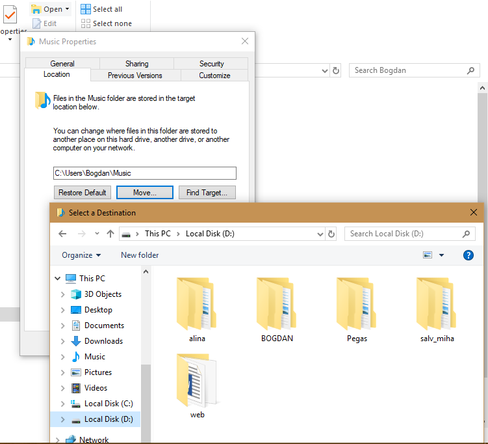This screenshot has width=488, height=444.
Task: Open recent locations chevron beside the Forward arrow
Action: 97,234
